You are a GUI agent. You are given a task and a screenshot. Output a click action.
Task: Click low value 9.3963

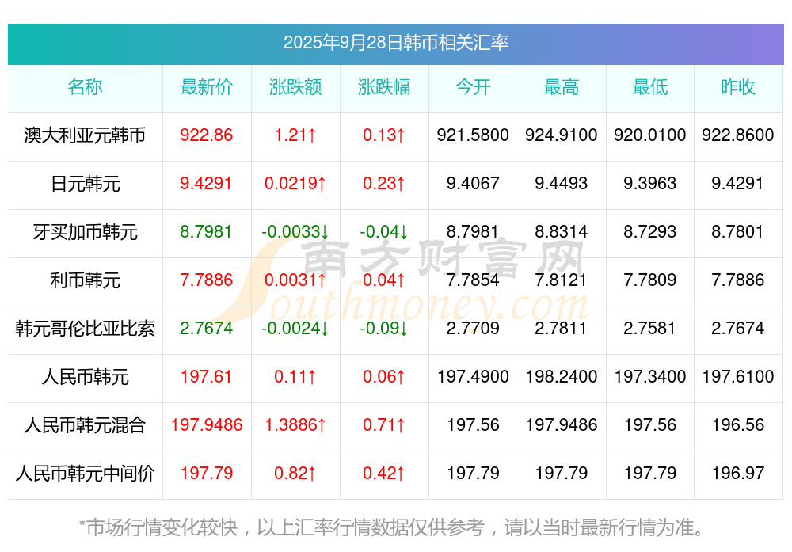point(650,183)
